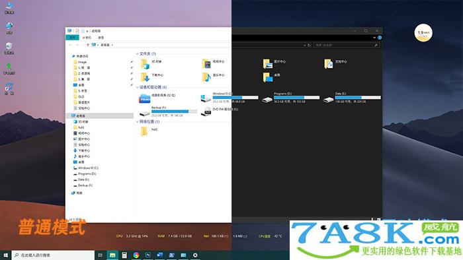
Task: Click the Backup (F:) usage bar in main pane
Action: [174, 112]
